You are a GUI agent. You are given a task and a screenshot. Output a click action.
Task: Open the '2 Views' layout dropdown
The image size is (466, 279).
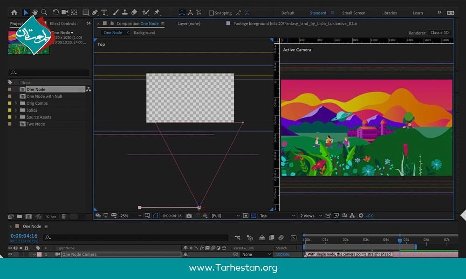coord(310,216)
